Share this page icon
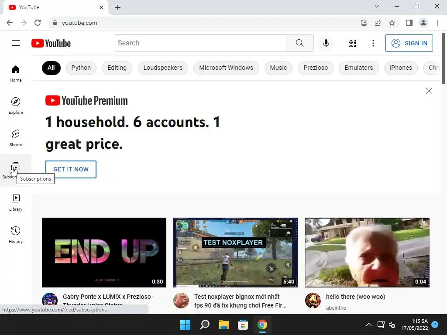 point(378,23)
